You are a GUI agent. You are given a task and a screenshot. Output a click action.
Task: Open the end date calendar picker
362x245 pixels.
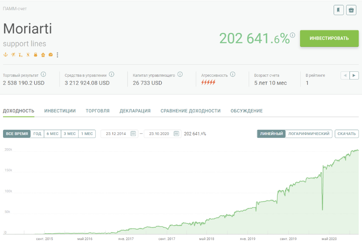pyautogui.click(x=176, y=134)
